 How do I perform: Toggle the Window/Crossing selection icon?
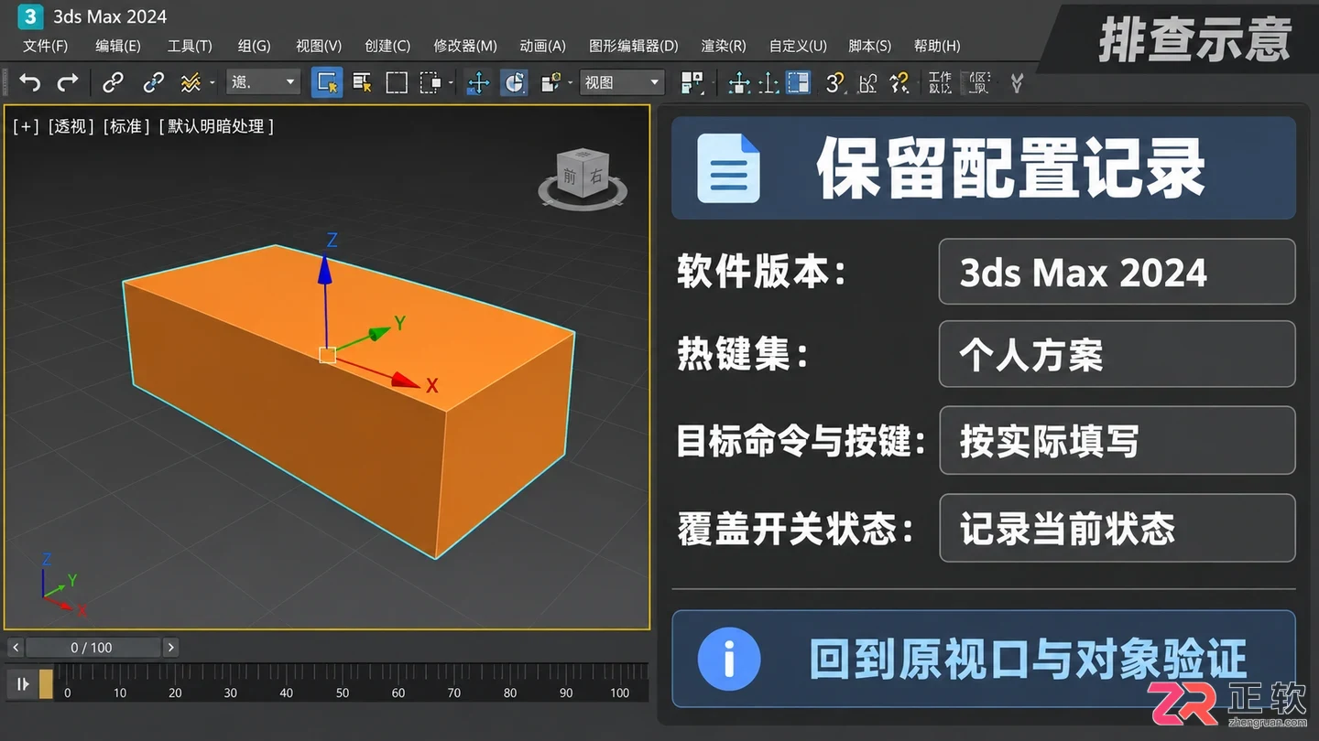coord(431,83)
